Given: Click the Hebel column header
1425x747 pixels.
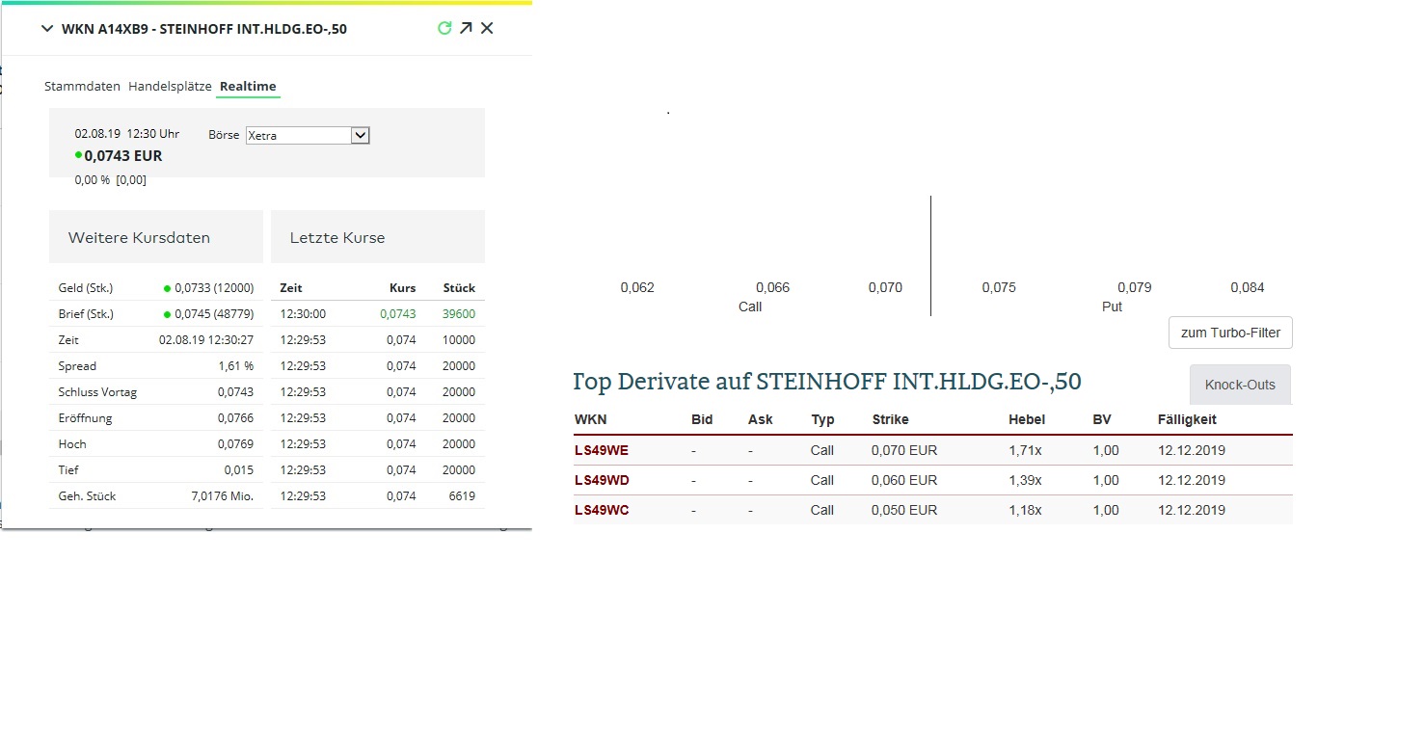Looking at the screenshot, I should pyautogui.click(x=1027, y=420).
